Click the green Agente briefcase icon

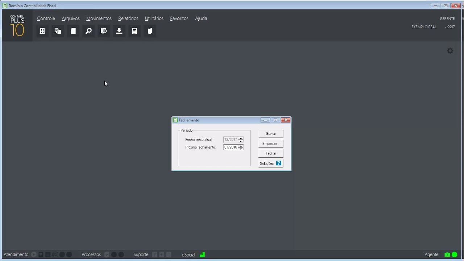(x=448, y=254)
